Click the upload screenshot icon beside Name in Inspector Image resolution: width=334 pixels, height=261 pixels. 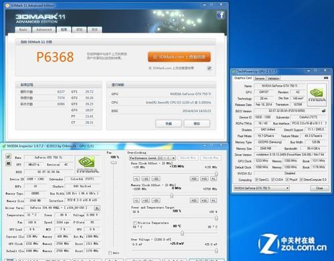[8, 156]
